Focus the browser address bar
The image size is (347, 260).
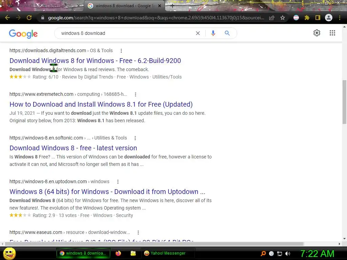tap(156, 18)
